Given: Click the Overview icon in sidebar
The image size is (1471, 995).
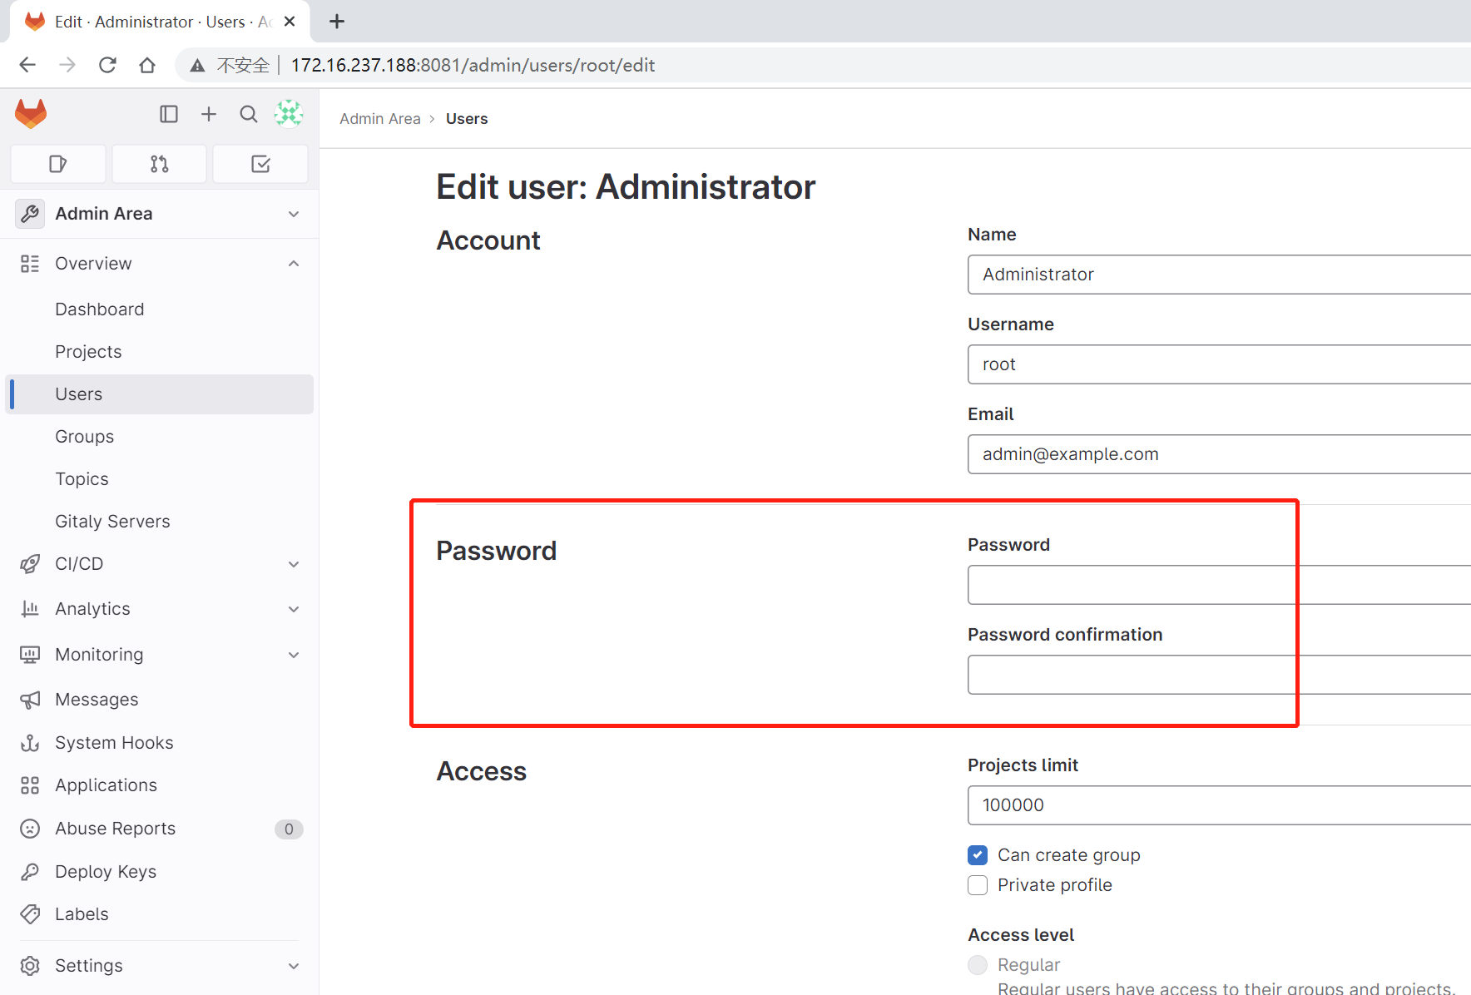Looking at the screenshot, I should click(x=30, y=264).
